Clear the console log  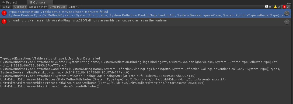pos(6,7)
